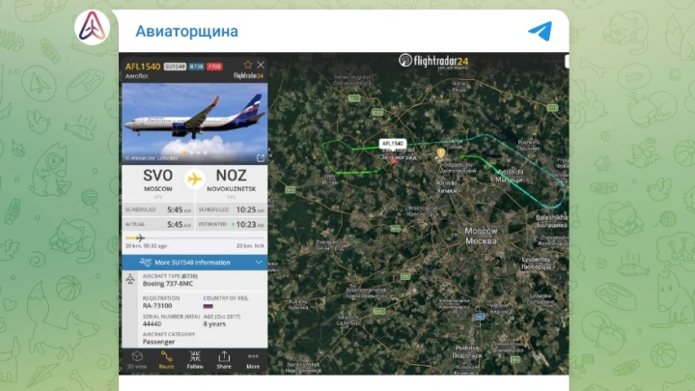
Task: Toggle Follow aircraft mode
Action: [x=195, y=360]
